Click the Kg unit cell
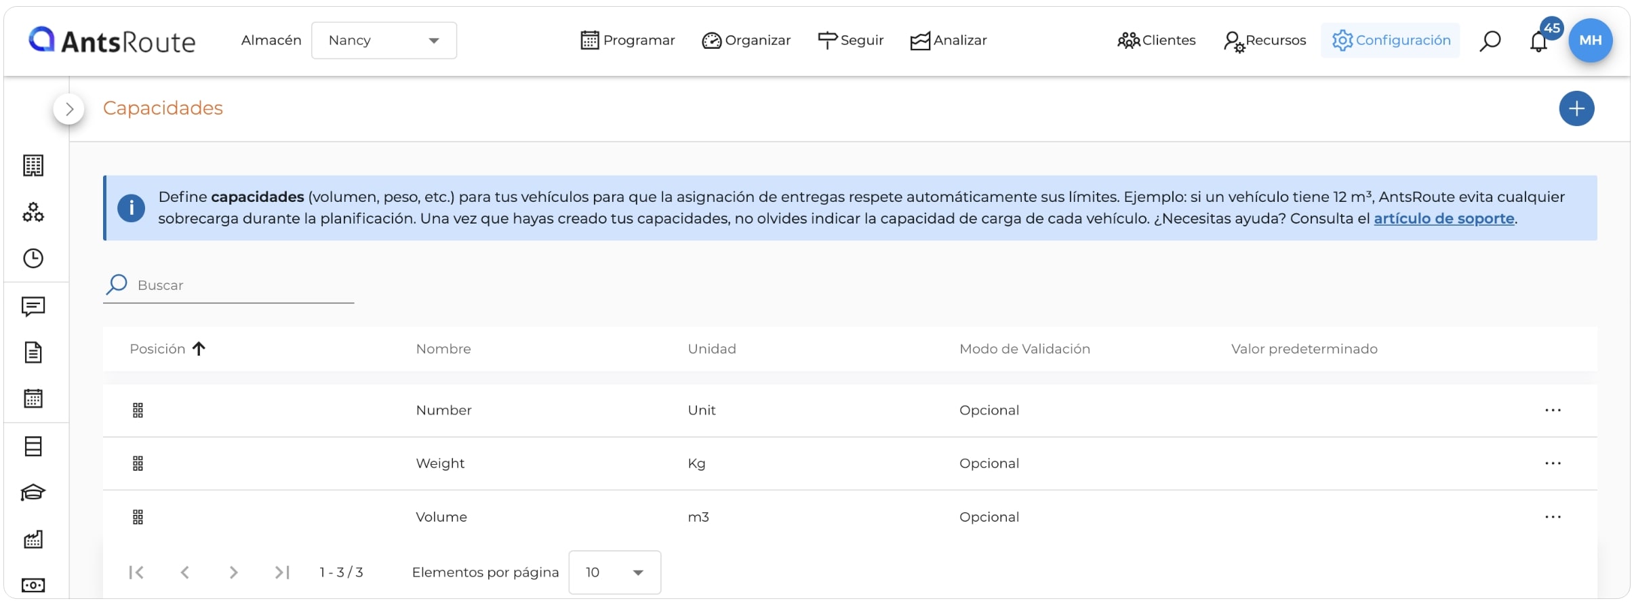Screen dimensions: 1634x605 tap(696, 463)
